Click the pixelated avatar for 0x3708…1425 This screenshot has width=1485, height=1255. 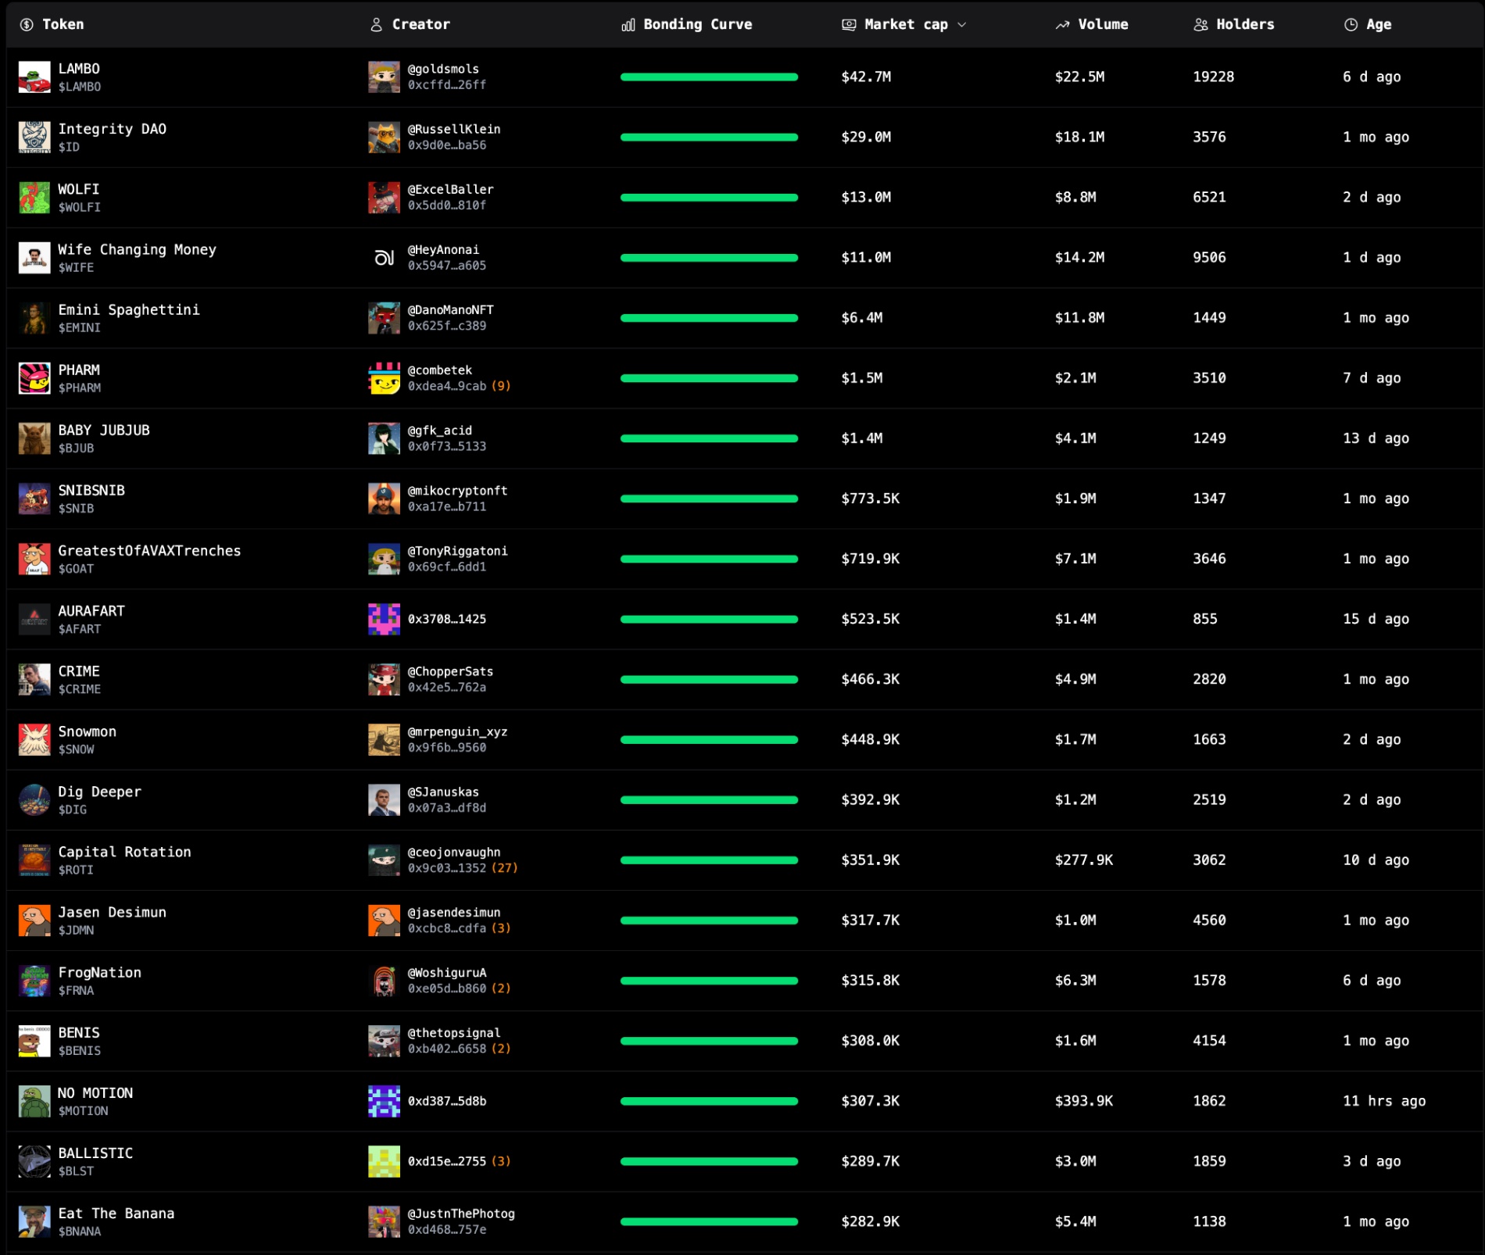[x=384, y=619]
